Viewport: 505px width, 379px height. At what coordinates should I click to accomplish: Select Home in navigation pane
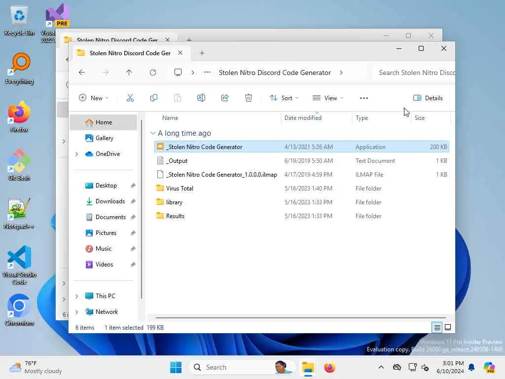pos(104,122)
